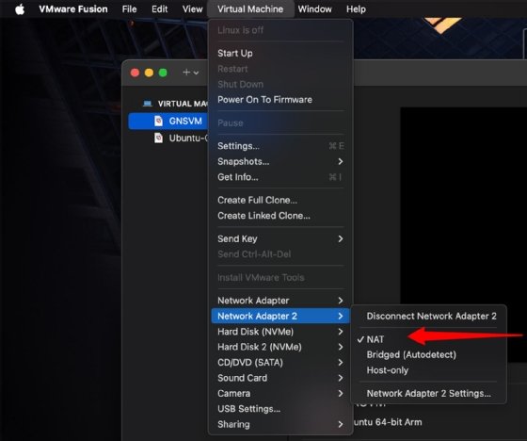Open the VMware Fusion application menu

(73, 9)
